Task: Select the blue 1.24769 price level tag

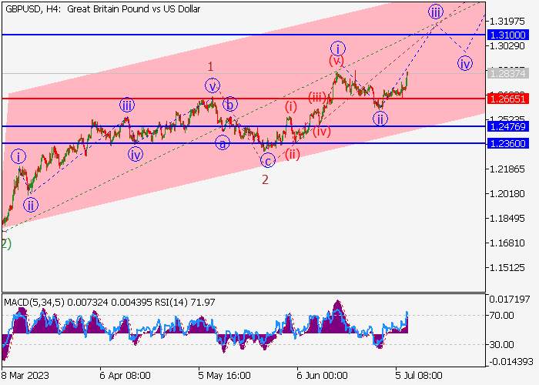Action: pyautogui.click(x=508, y=126)
